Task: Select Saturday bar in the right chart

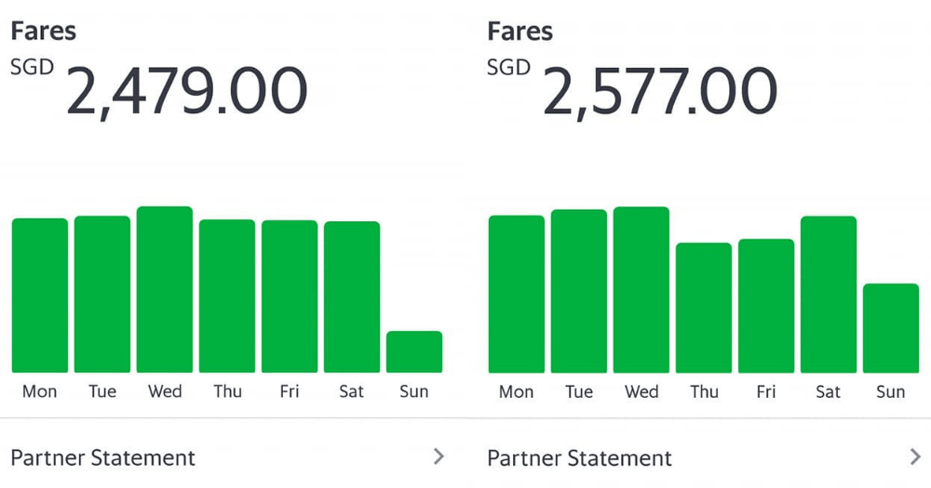Action: pyautogui.click(x=829, y=295)
